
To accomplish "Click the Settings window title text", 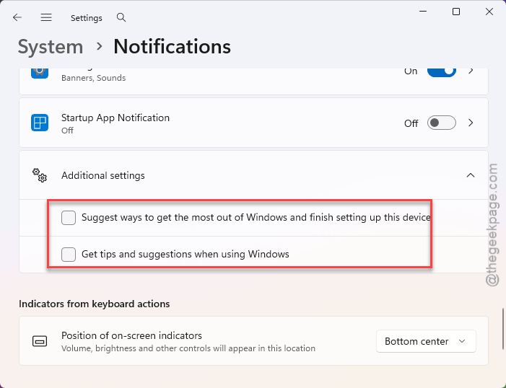I will [87, 18].
